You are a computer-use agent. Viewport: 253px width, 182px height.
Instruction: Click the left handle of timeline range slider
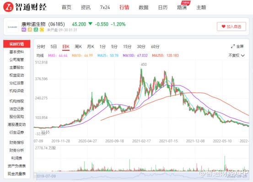35,176
